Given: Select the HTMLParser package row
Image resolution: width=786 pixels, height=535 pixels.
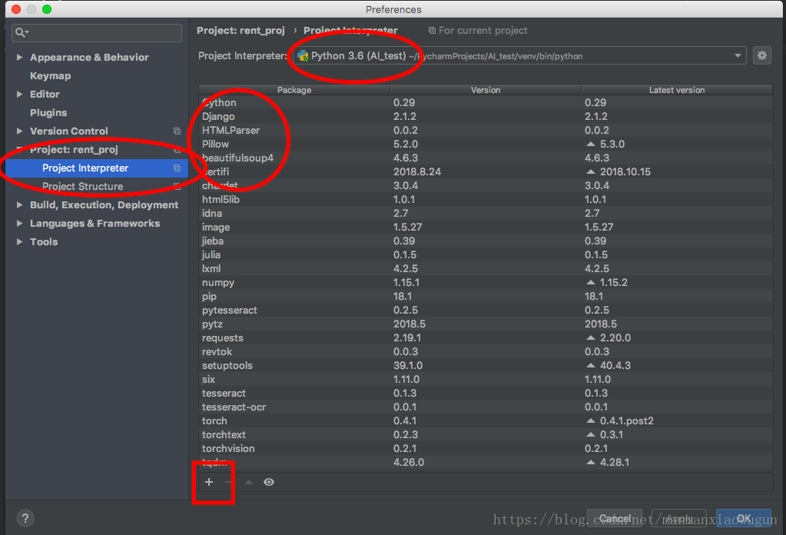Looking at the screenshot, I should click(x=486, y=131).
